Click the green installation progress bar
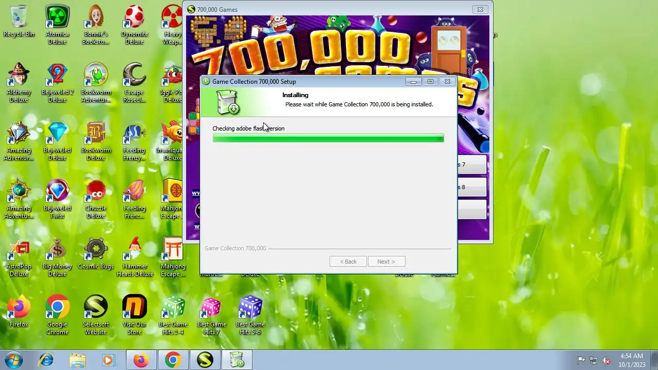This screenshot has width=658, height=370. coord(328,138)
